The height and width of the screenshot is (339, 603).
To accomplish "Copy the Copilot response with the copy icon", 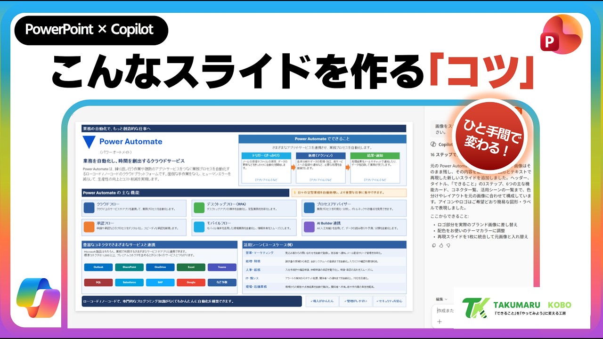I will tap(434, 245).
